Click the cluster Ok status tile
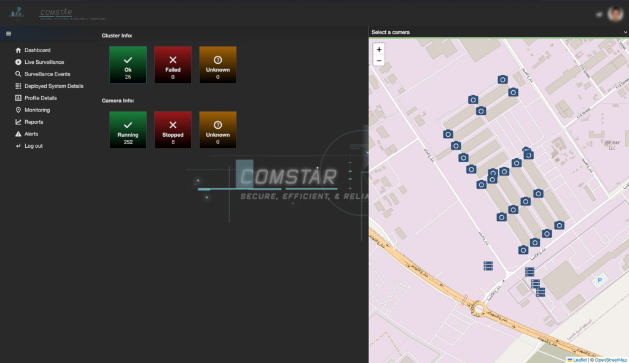This screenshot has width=629, height=363. pyautogui.click(x=128, y=64)
